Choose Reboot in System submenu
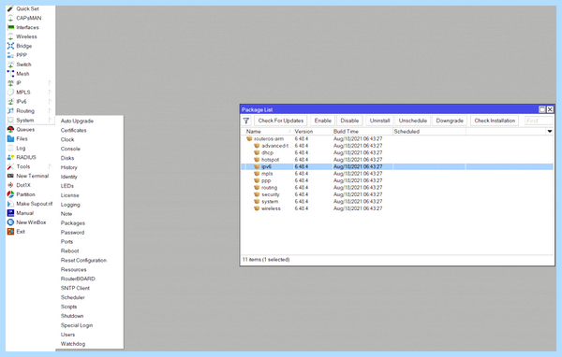The height and width of the screenshot is (357, 562). (x=69, y=251)
